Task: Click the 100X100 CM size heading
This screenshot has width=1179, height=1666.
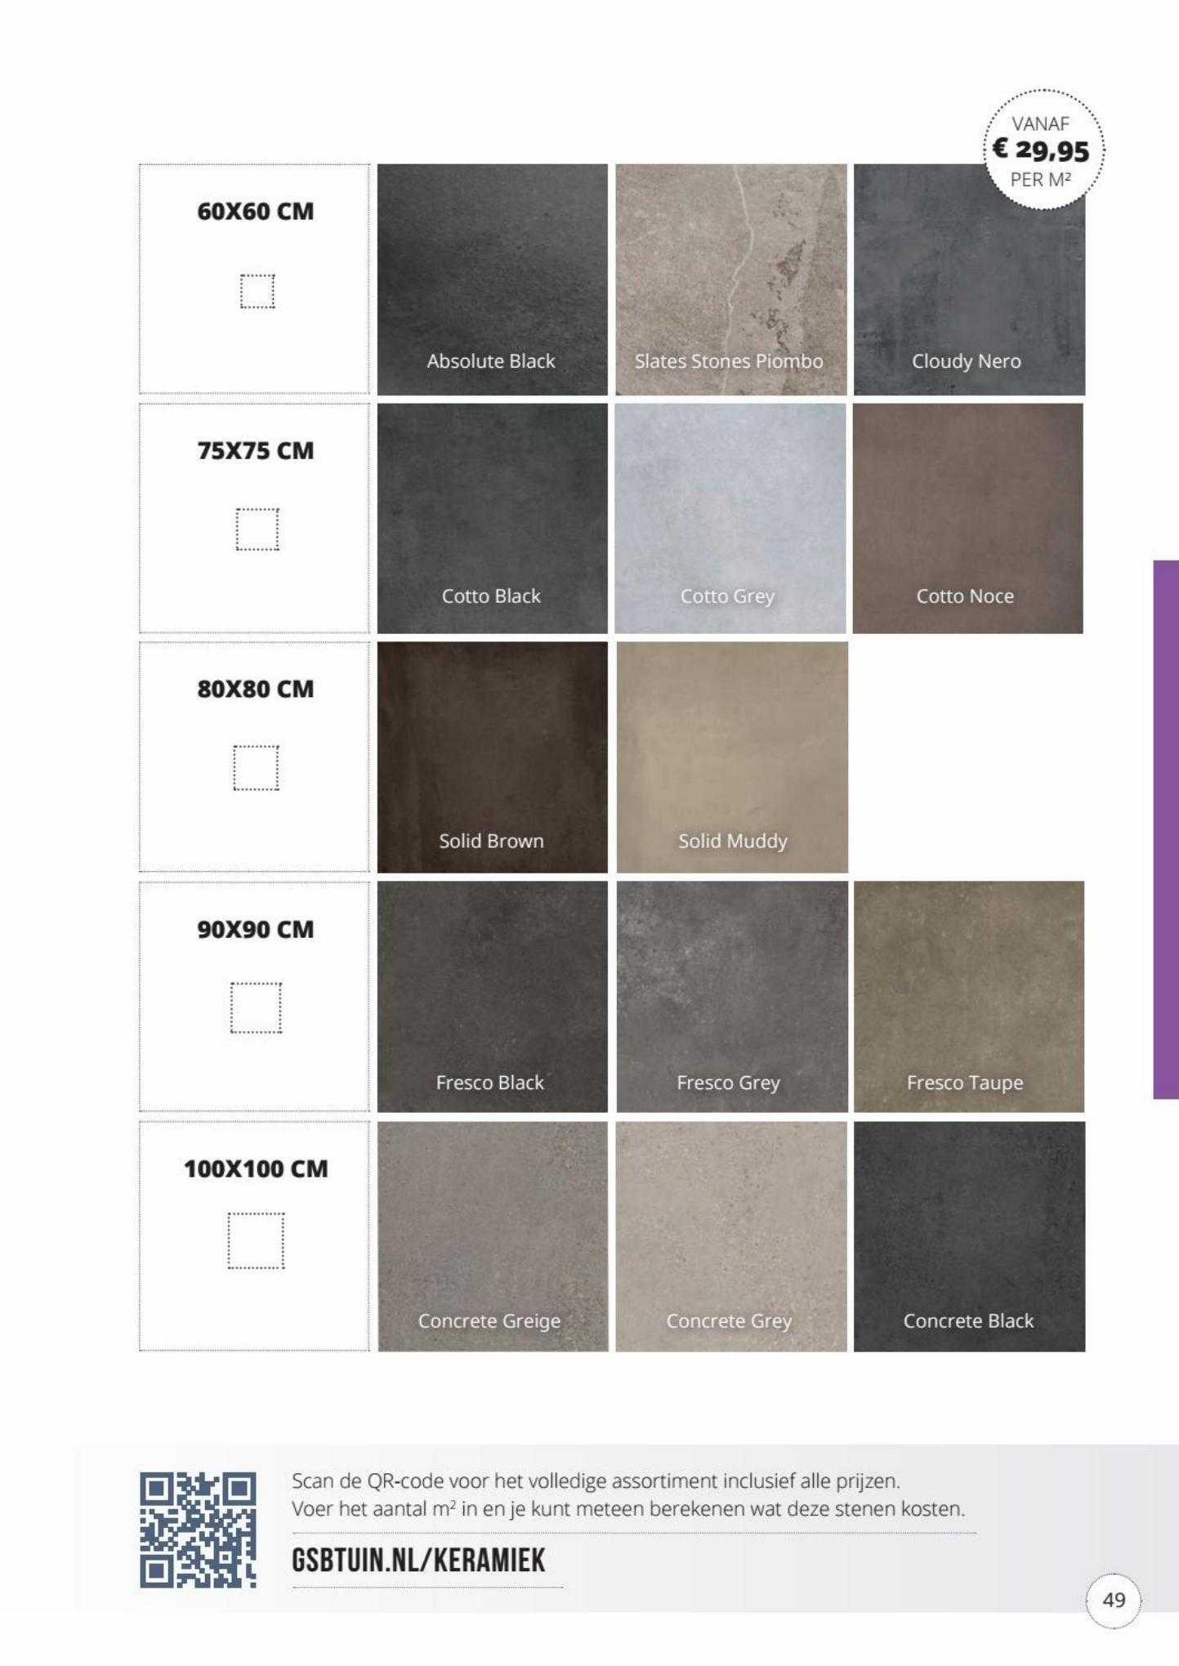Action: pyautogui.click(x=256, y=1168)
